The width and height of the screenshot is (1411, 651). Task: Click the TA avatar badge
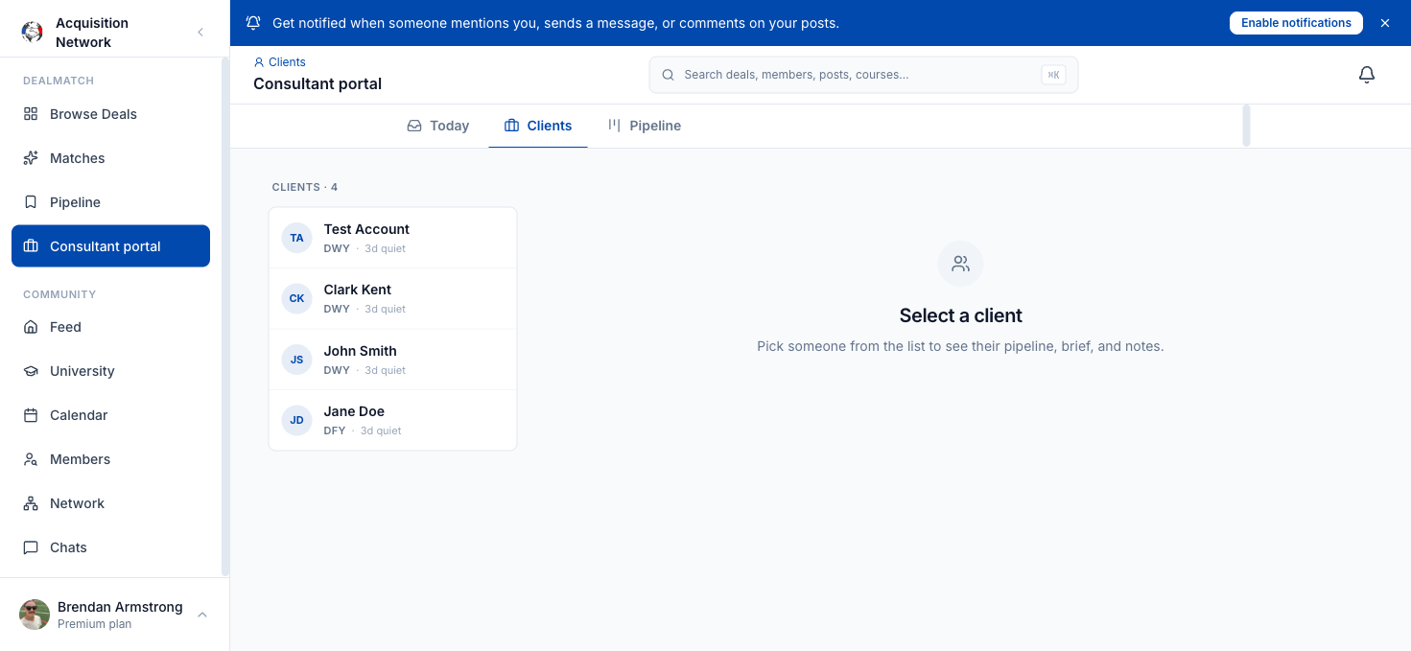(296, 238)
